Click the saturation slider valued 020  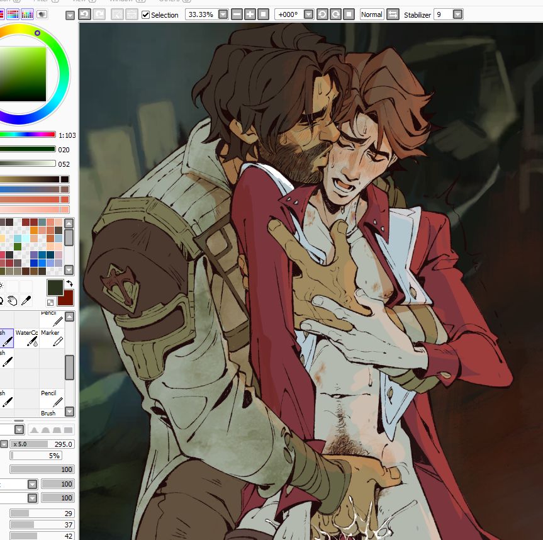[x=28, y=149]
